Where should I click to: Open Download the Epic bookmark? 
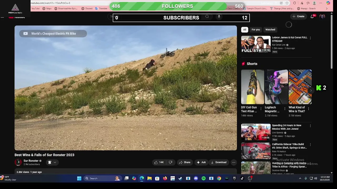tap(66, 8)
